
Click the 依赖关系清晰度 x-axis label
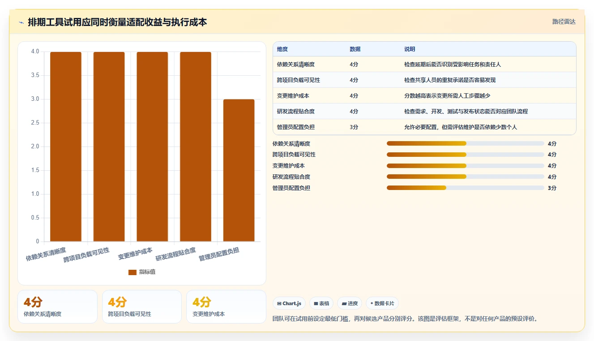(46, 254)
